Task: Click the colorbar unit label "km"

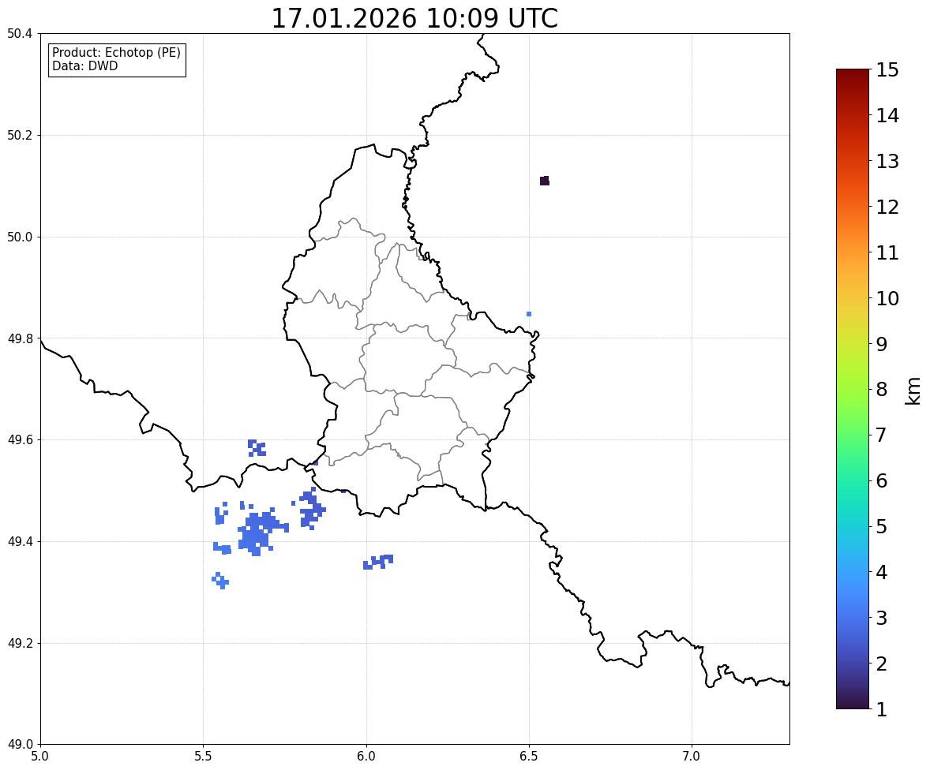Action: point(913,391)
